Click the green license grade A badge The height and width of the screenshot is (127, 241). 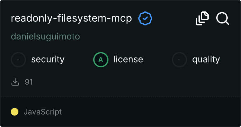point(101,59)
